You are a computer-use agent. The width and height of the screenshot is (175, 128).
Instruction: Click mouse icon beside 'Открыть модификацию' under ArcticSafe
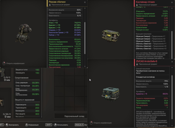[91, 123]
